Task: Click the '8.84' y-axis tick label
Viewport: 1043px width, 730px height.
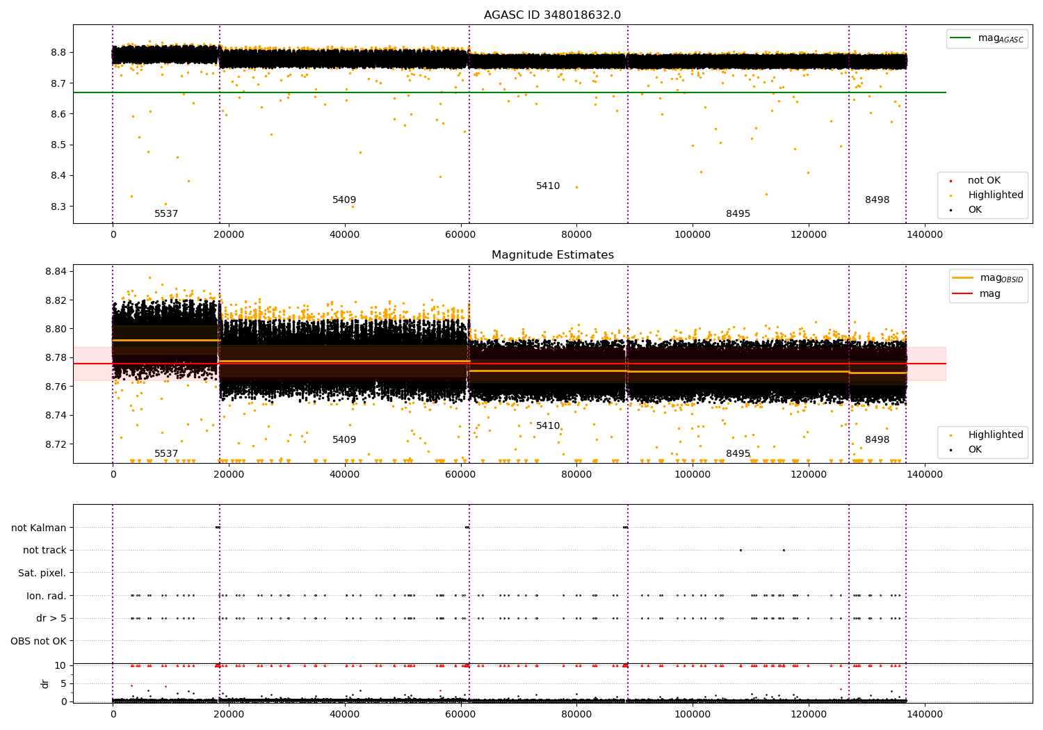Action: pos(55,271)
